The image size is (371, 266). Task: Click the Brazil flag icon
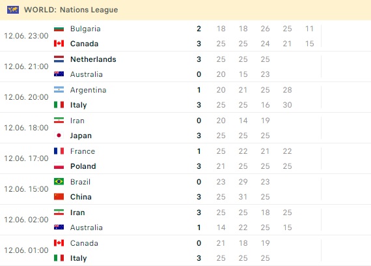[59, 182]
